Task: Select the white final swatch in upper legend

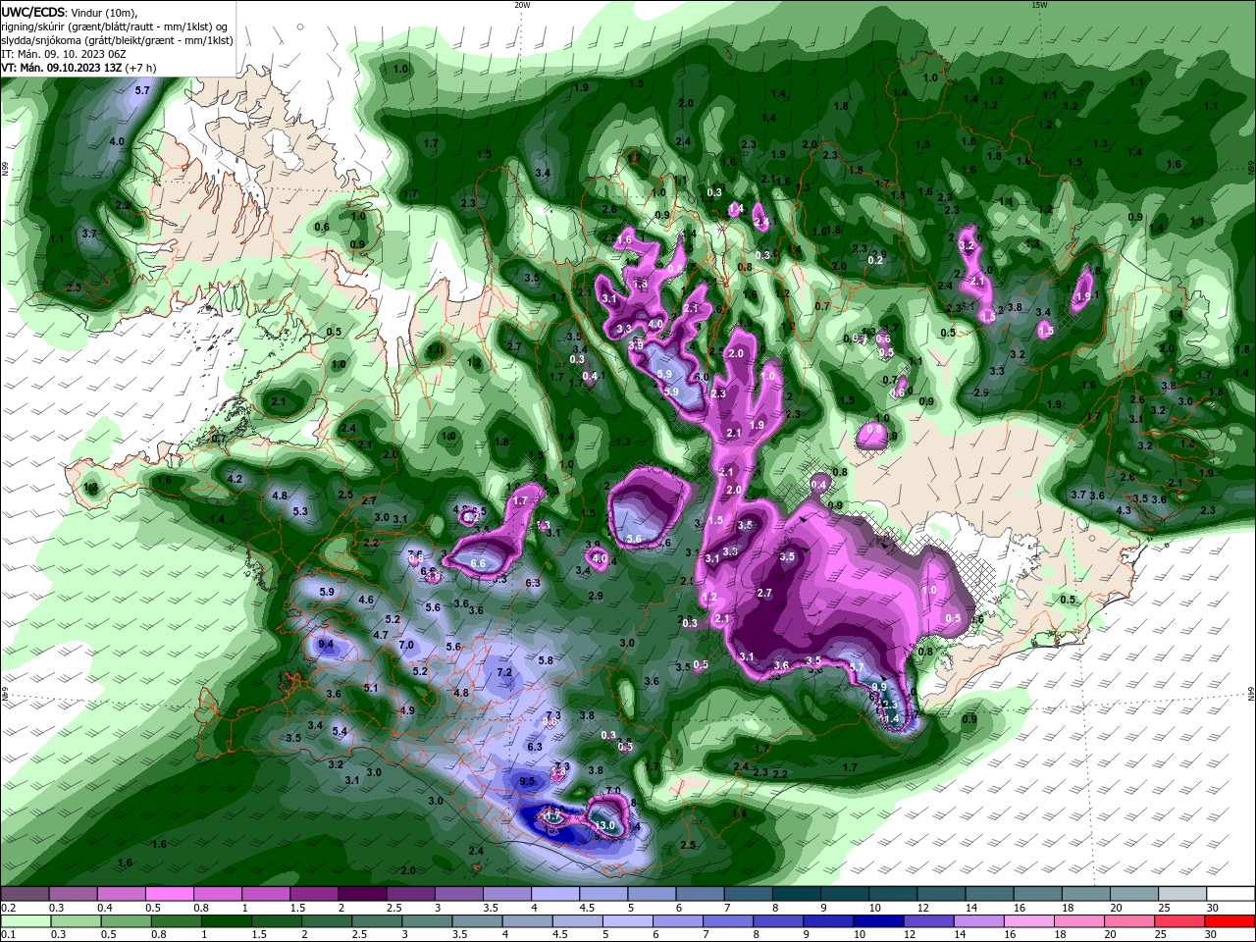Action: pyautogui.click(x=1230, y=893)
